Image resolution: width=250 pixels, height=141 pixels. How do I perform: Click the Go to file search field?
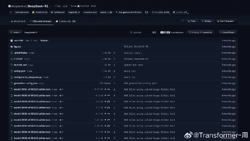(x=141, y=32)
